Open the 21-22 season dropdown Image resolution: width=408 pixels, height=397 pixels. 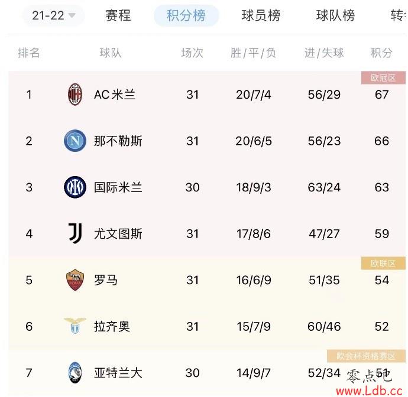point(54,15)
